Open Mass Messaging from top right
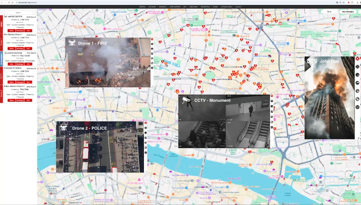Viewport: 361px width, 205px height. tap(347, 12)
